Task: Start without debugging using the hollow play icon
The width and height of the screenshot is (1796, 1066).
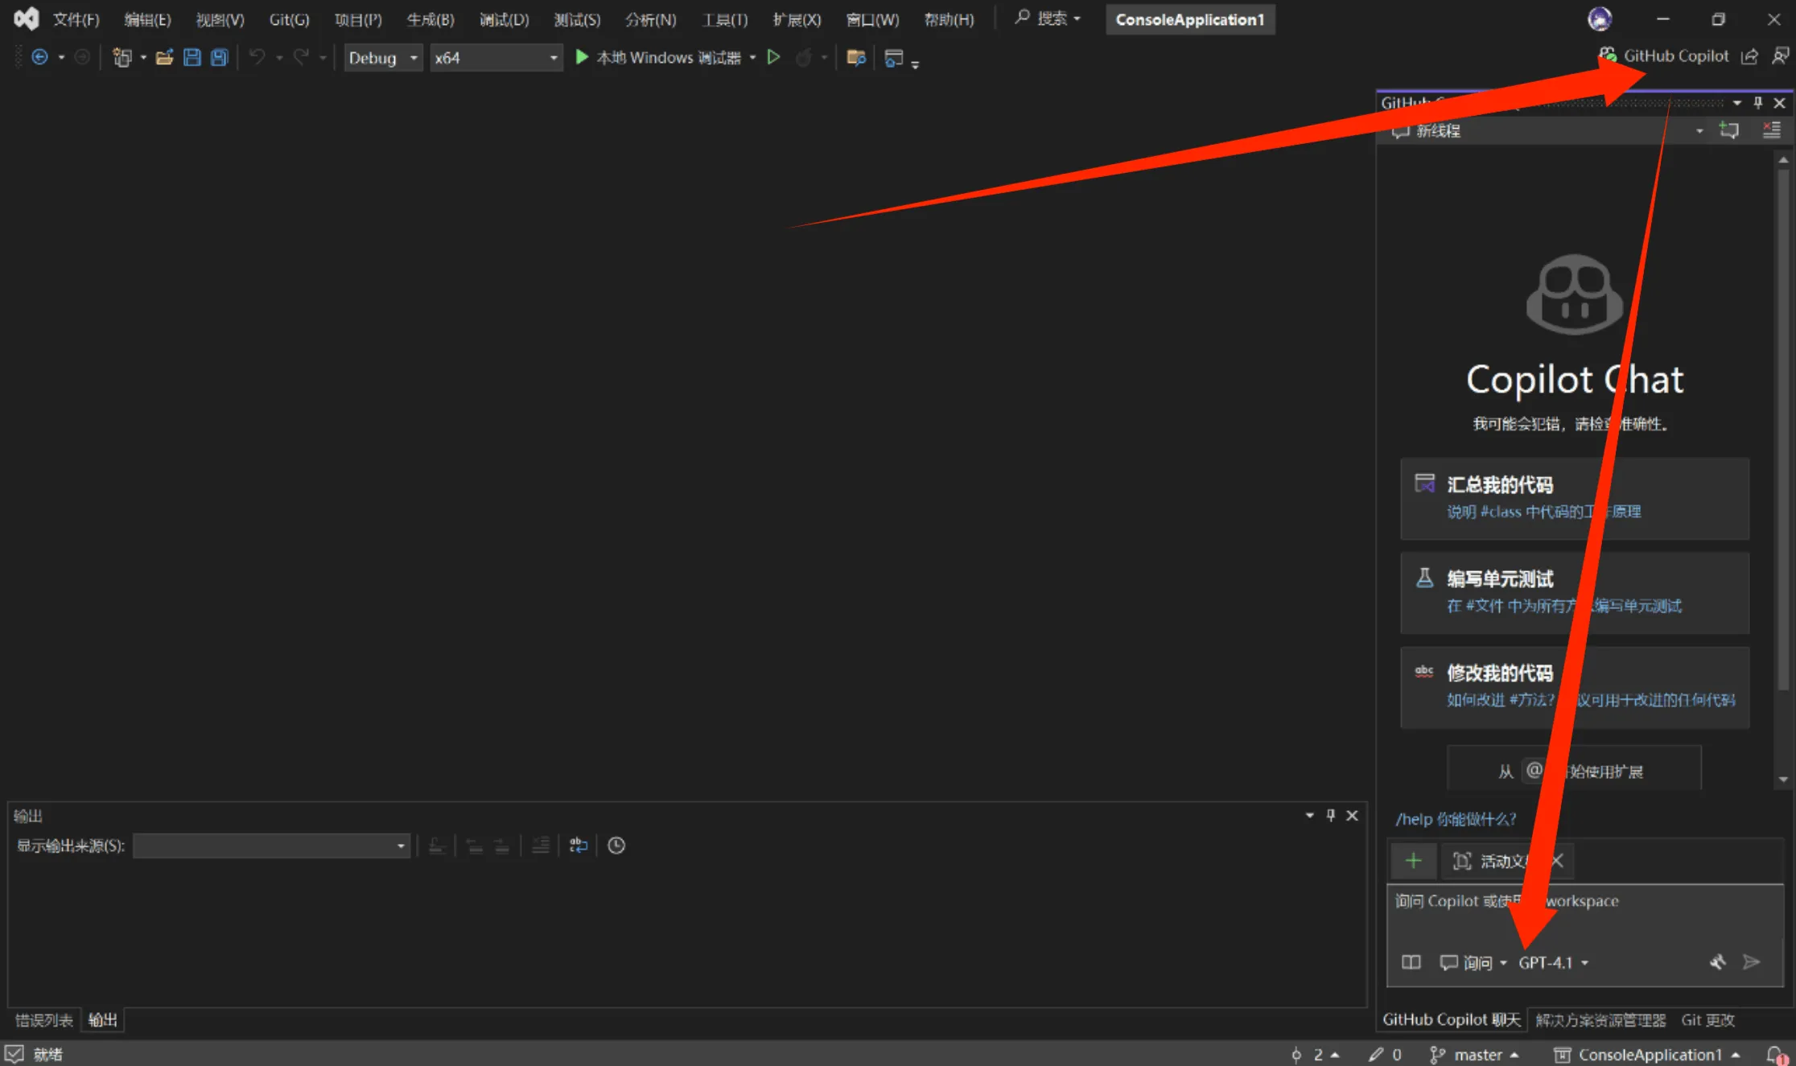Action: [x=773, y=57]
